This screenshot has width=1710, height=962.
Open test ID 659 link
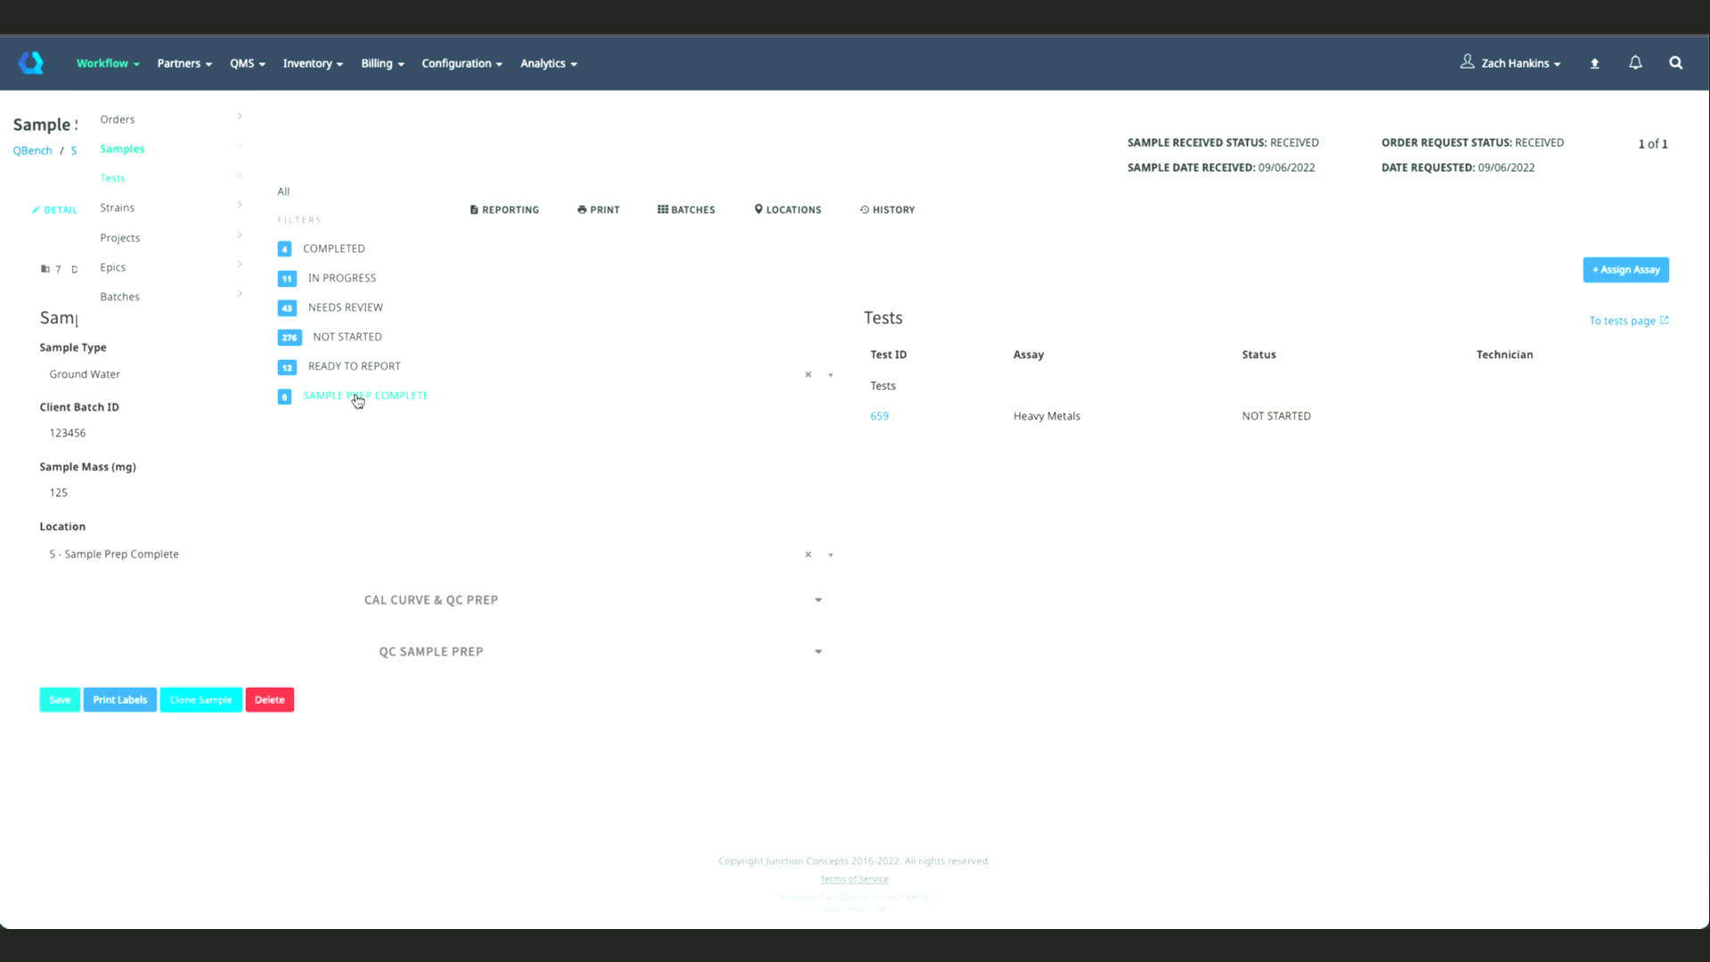tap(879, 416)
